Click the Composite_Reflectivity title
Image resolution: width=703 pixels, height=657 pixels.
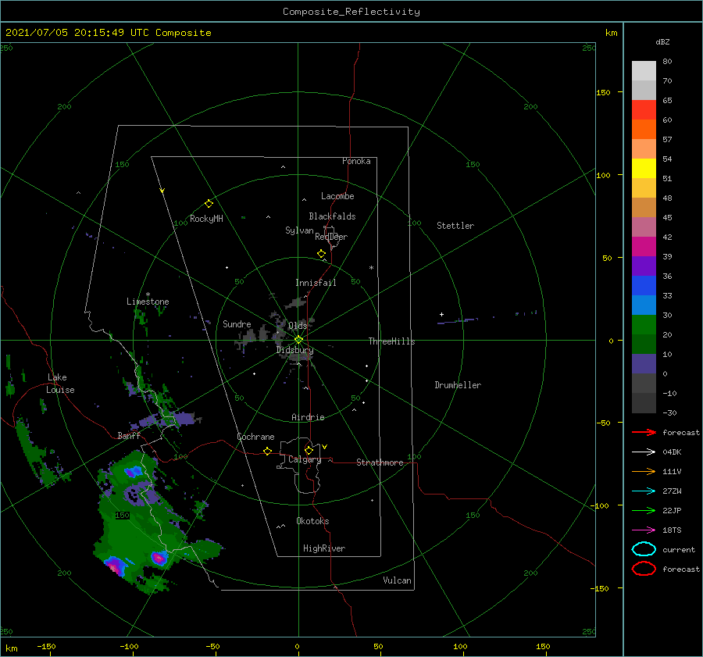coord(351,12)
